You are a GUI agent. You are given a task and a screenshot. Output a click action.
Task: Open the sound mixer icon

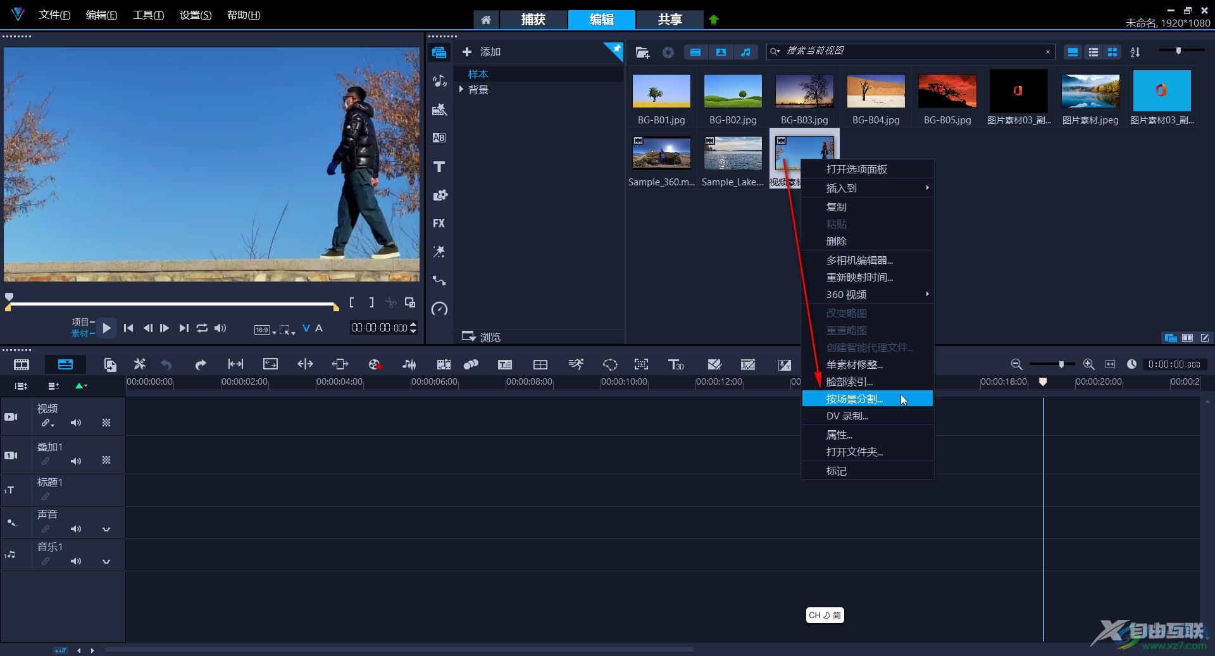(409, 364)
